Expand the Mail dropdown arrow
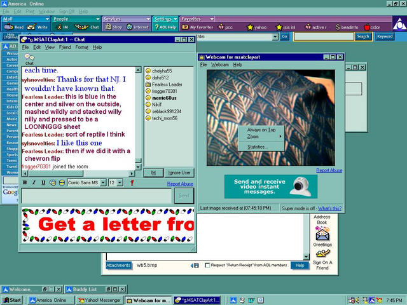407x305 pixels. point(47,19)
